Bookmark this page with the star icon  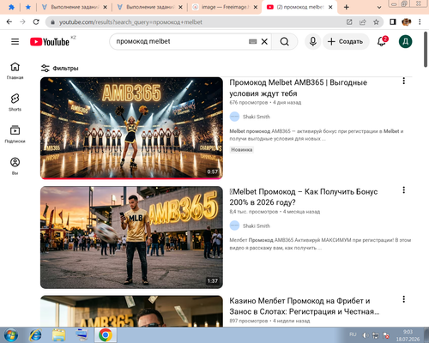[376, 22]
